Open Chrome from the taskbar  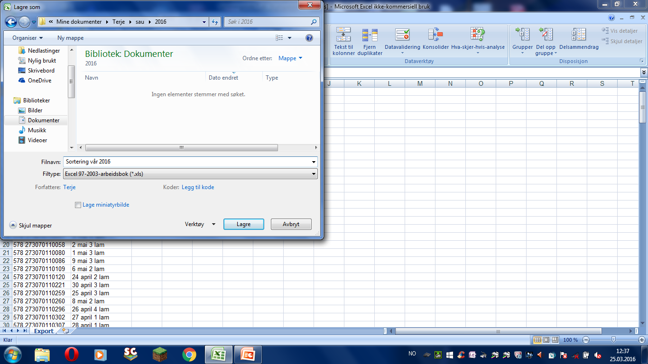189,355
